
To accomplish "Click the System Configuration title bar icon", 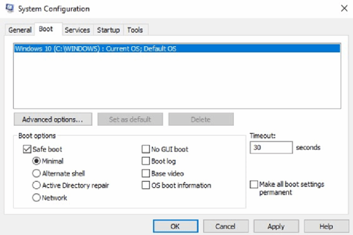I will pyautogui.click(x=9, y=8).
